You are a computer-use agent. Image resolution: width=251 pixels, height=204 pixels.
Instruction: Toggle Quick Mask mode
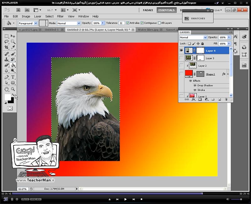coord(10,108)
